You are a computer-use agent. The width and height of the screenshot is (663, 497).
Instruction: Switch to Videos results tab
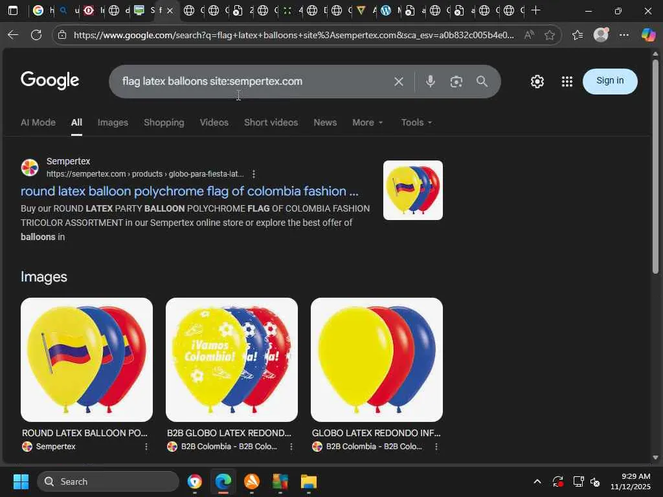tap(214, 122)
